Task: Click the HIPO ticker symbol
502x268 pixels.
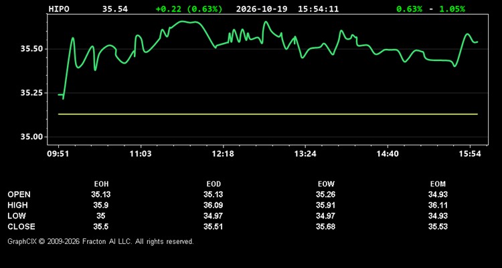Action: tap(59, 9)
